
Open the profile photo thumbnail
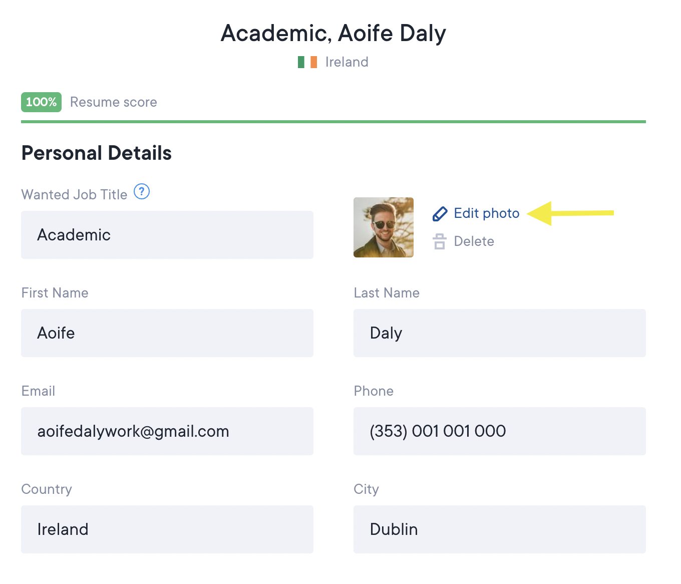(x=384, y=227)
